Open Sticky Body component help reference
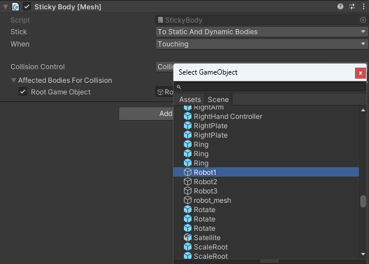 click(340, 6)
